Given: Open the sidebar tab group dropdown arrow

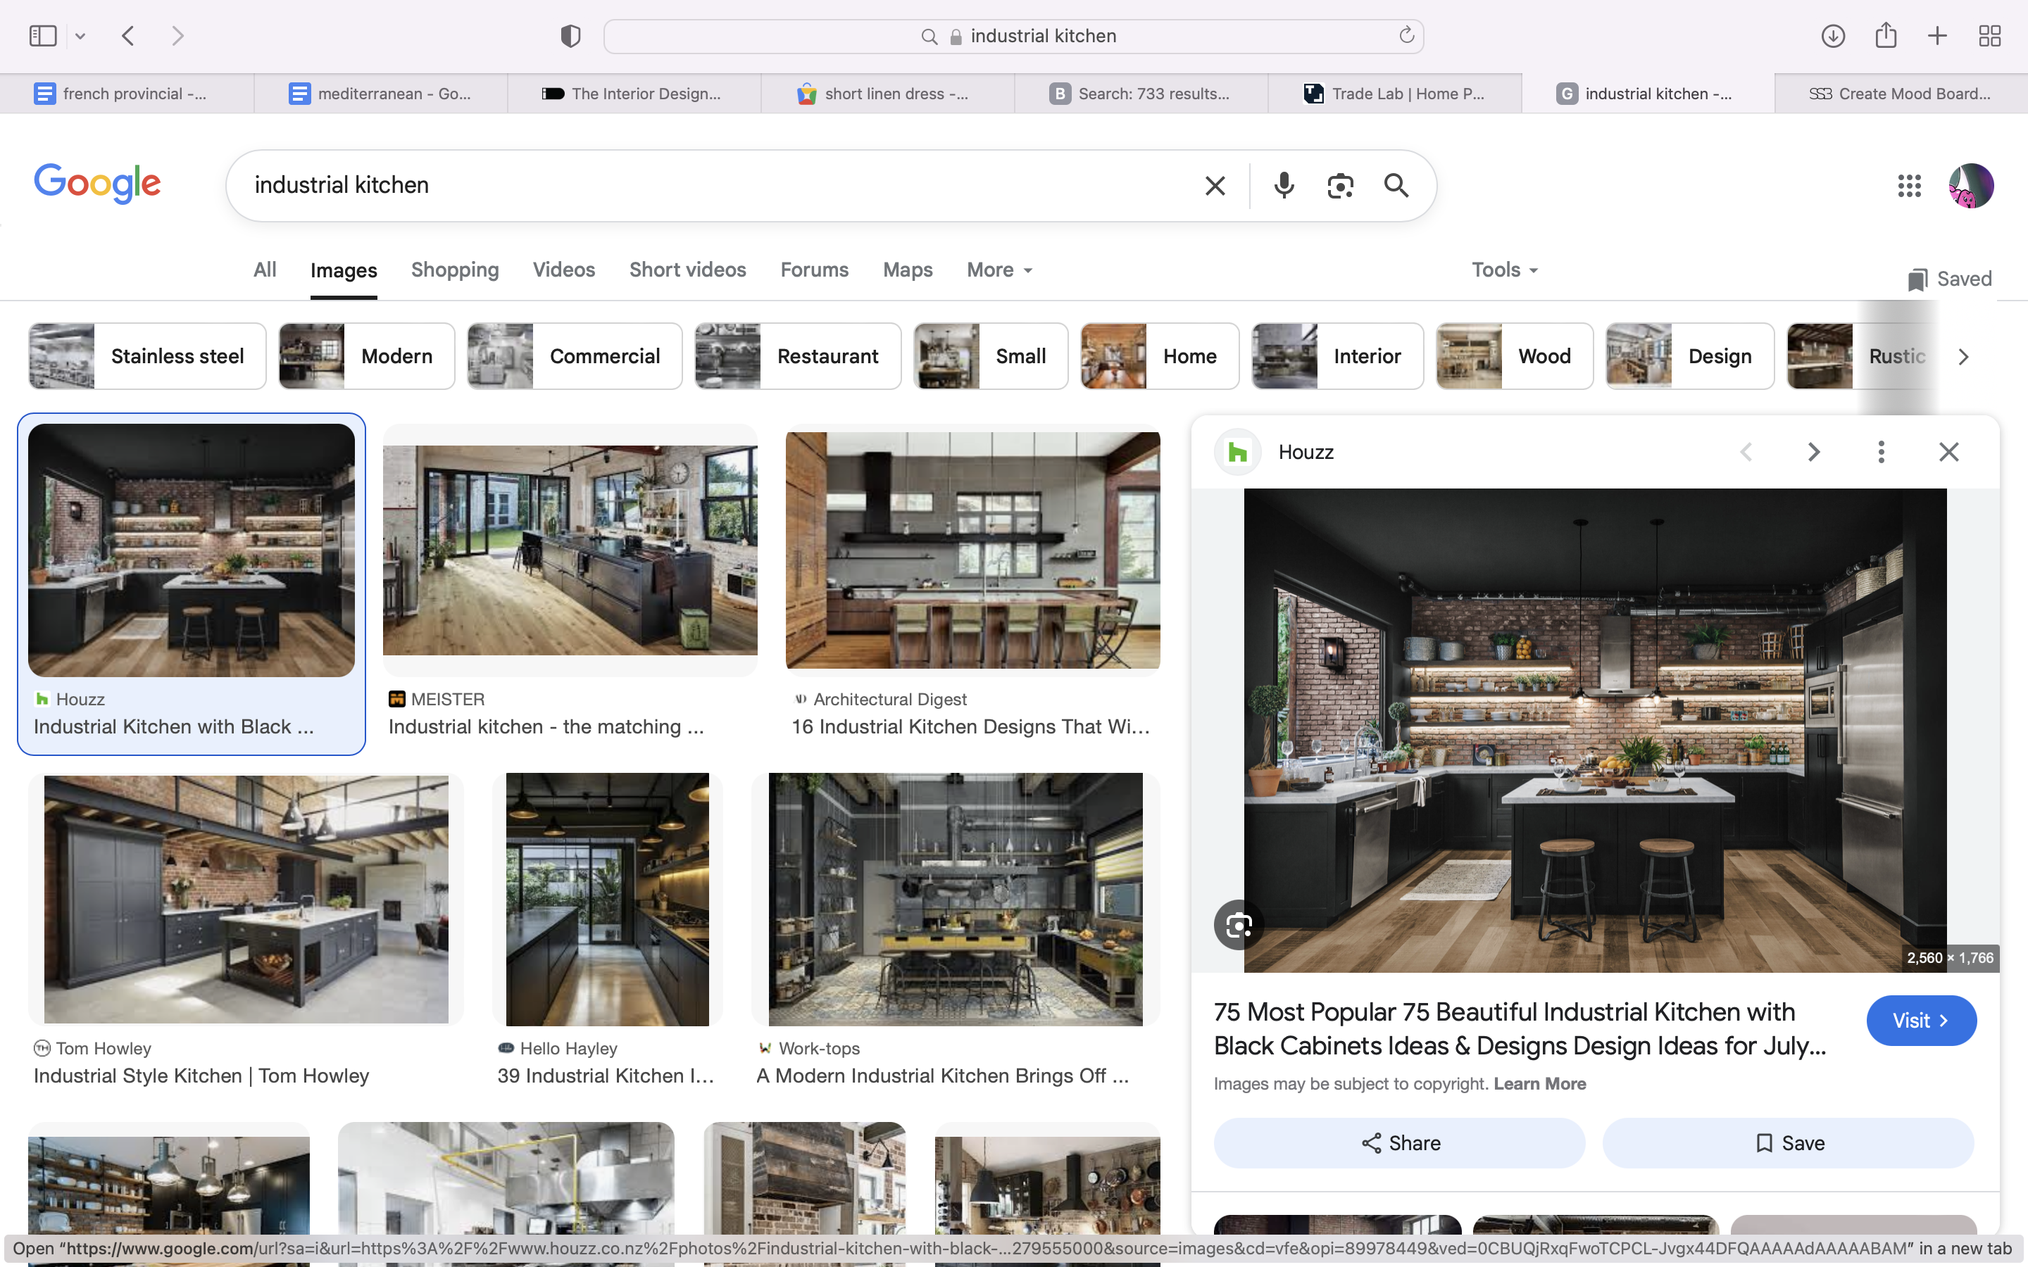Looking at the screenshot, I should click(x=80, y=36).
